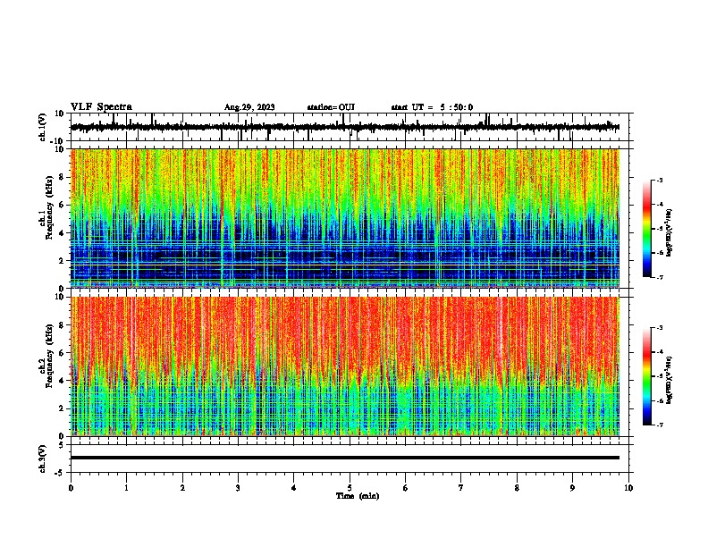Click the "VLF Spectra" title text
The image size is (708, 547).
point(101,107)
